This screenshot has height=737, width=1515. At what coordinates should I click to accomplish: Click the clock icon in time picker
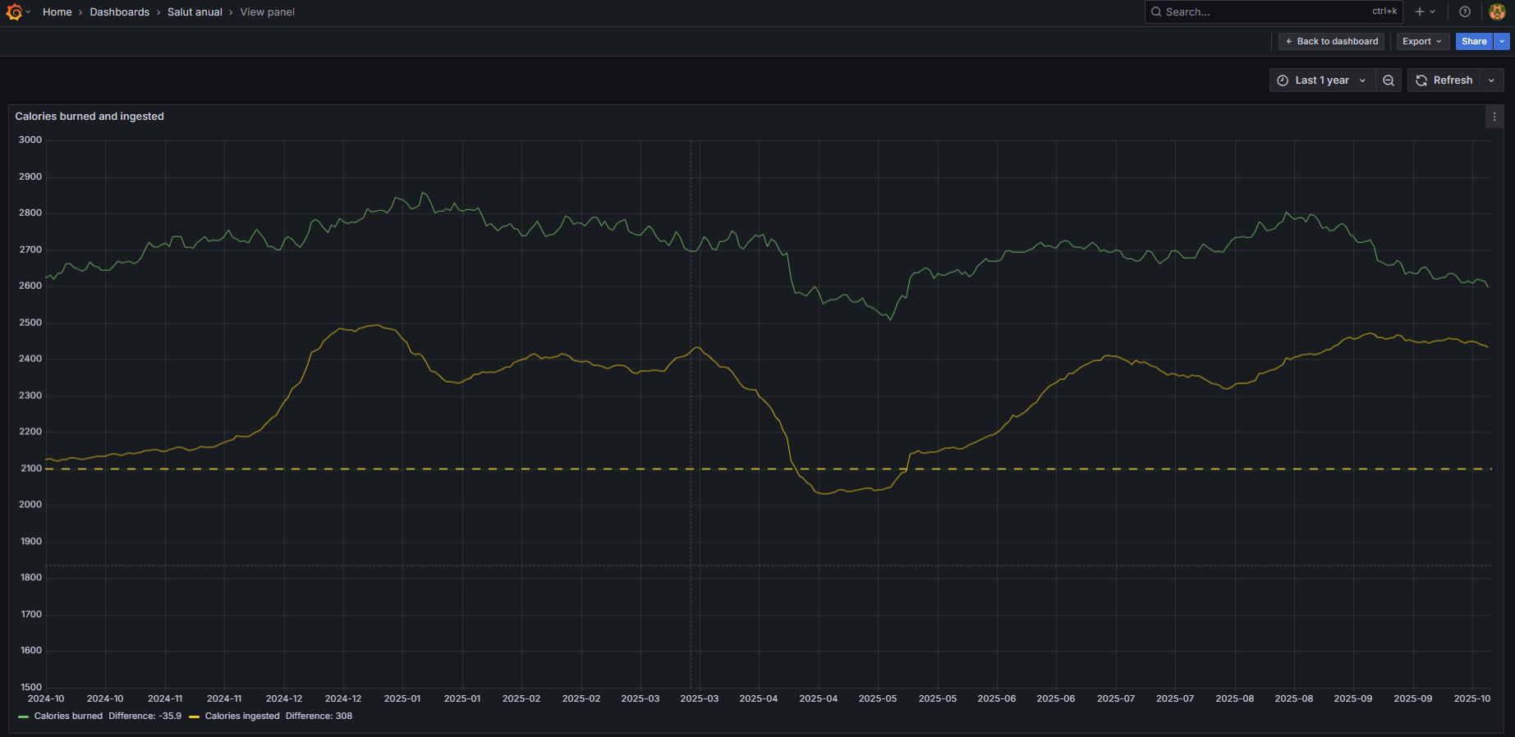tap(1283, 80)
